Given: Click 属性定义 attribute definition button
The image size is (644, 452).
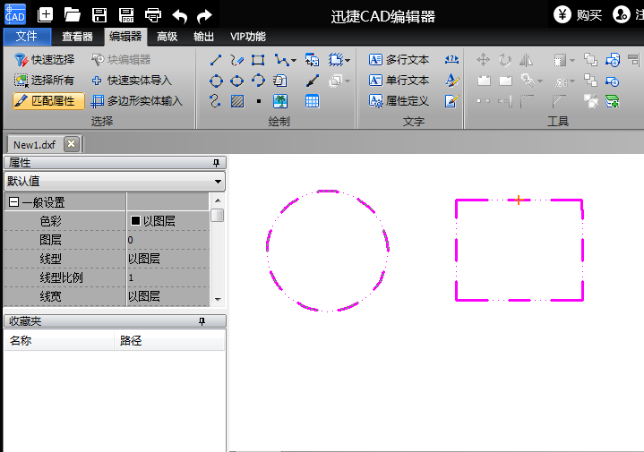Looking at the screenshot, I should pos(399,101).
